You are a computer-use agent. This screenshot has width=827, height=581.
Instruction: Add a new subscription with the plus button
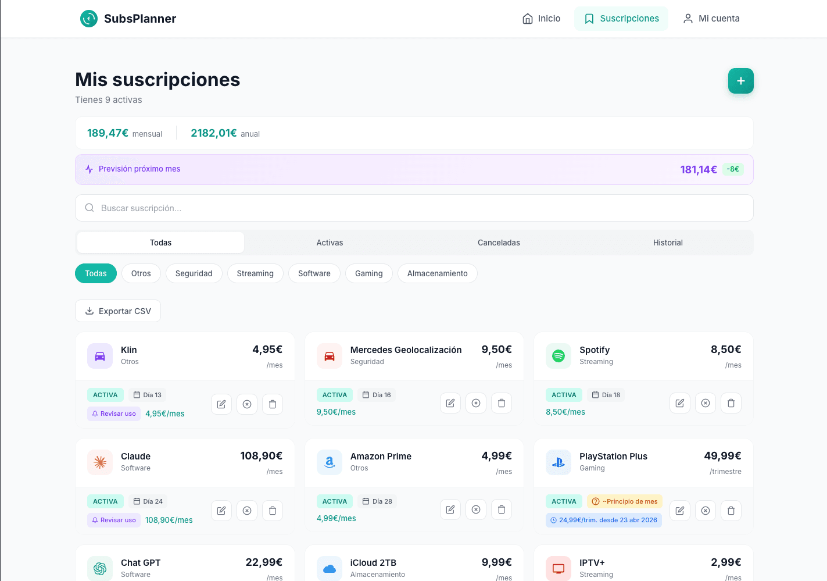coord(741,81)
